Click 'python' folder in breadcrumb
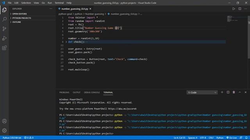This screenshot has width=250, height=140. tap(79, 14)
